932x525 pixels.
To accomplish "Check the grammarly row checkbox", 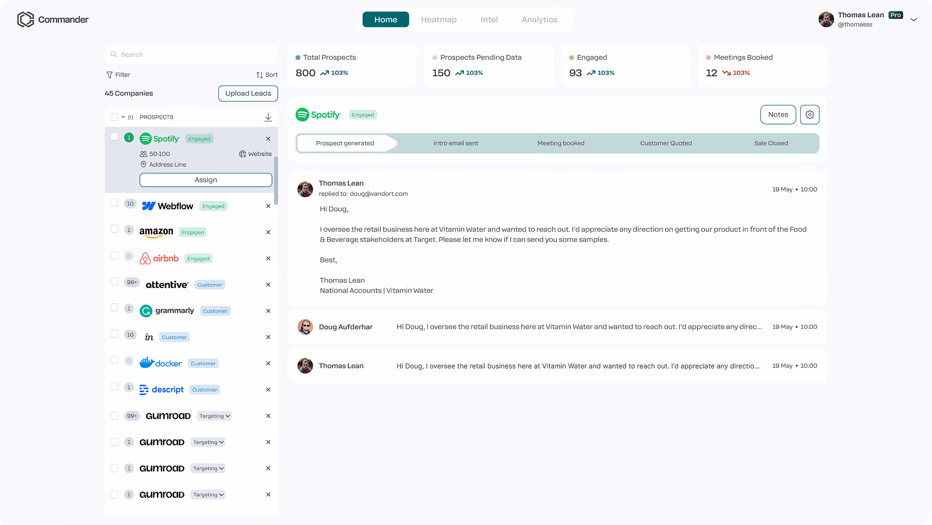I will pyautogui.click(x=114, y=308).
